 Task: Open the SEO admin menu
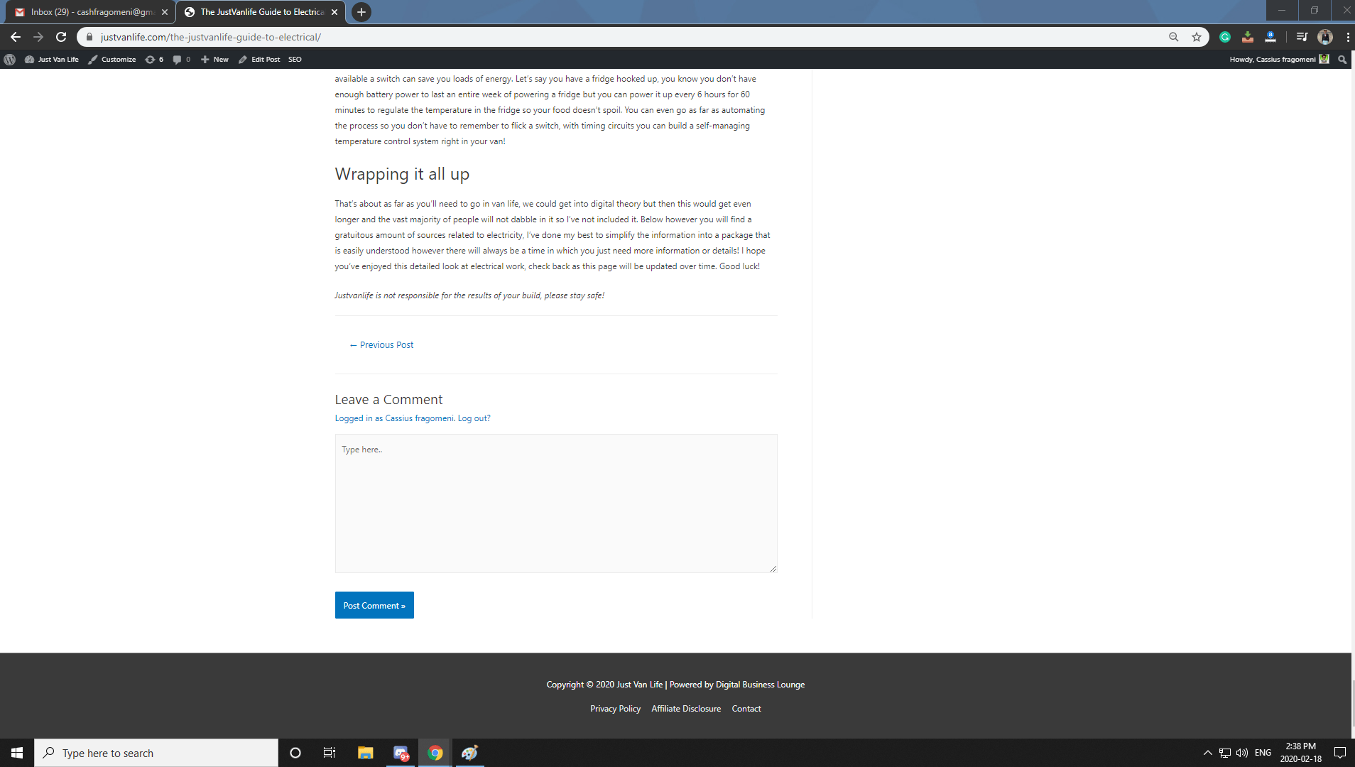click(295, 60)
